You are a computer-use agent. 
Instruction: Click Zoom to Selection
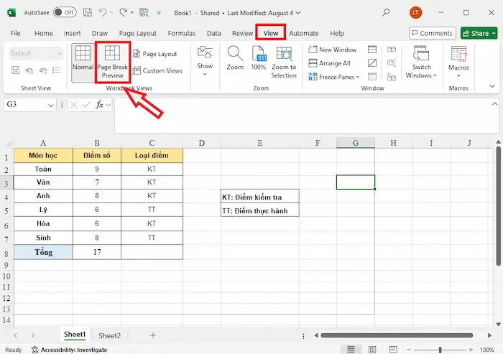click(284, 62)
